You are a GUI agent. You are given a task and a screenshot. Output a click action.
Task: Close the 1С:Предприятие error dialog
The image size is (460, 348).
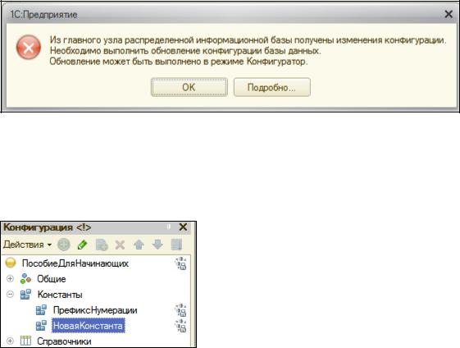449,14
